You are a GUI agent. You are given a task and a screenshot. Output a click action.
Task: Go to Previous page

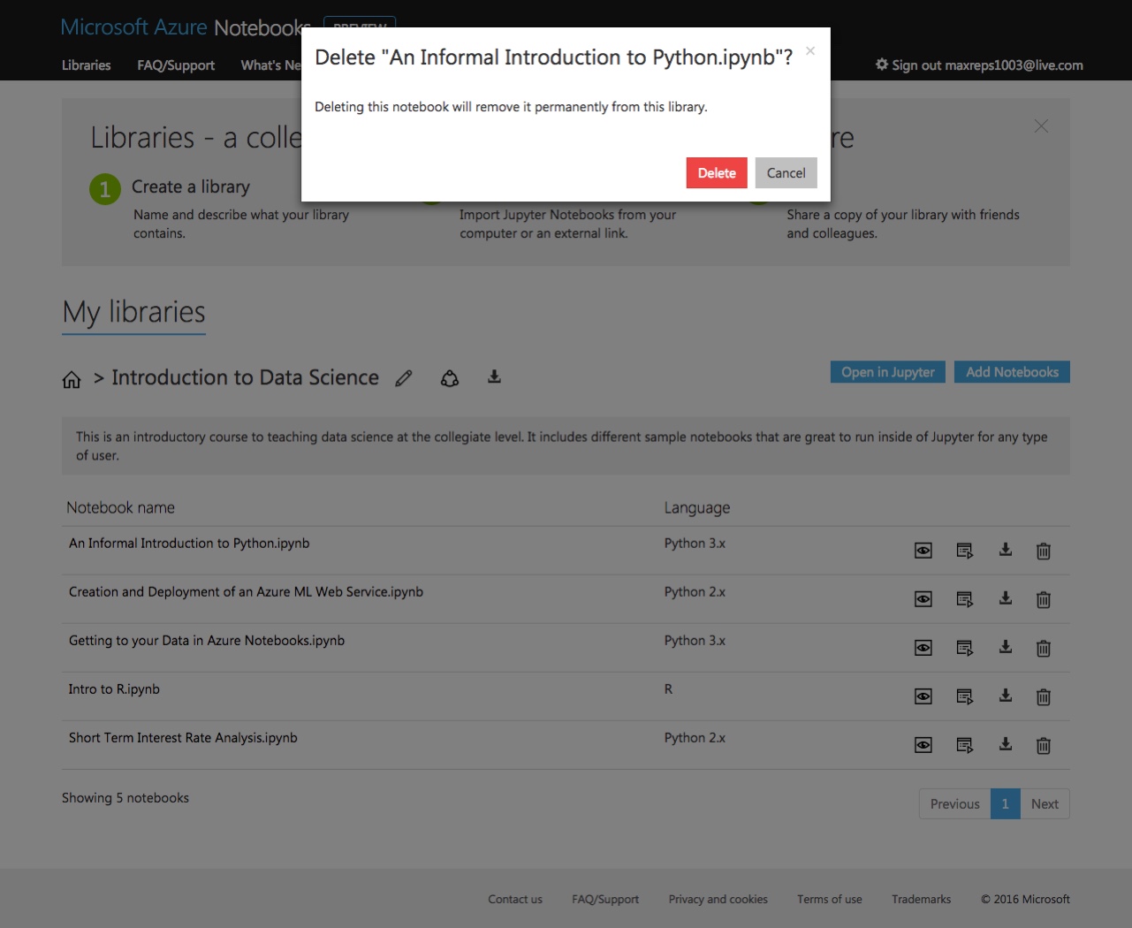[955, 804]
